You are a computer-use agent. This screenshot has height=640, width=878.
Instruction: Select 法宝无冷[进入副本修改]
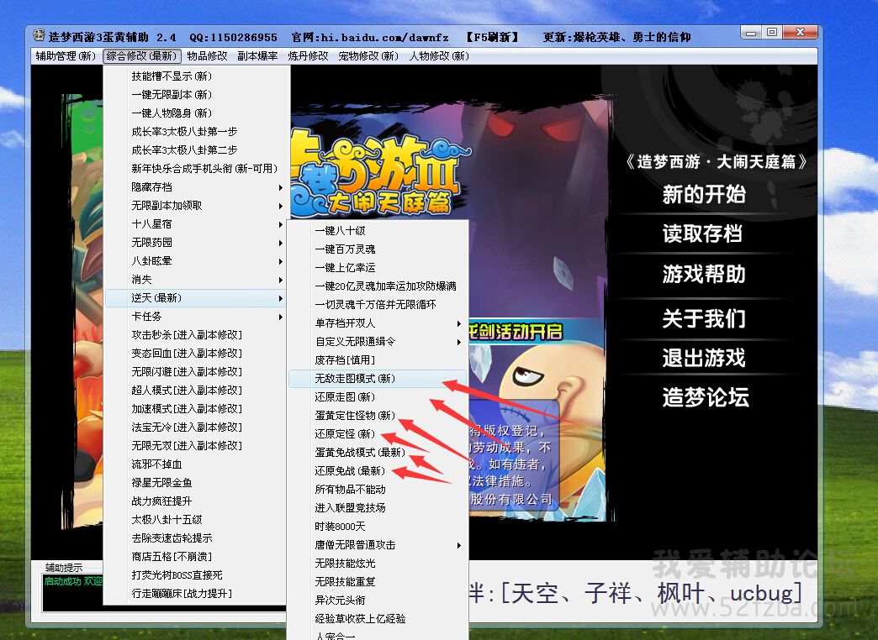(x=195, y=427)
